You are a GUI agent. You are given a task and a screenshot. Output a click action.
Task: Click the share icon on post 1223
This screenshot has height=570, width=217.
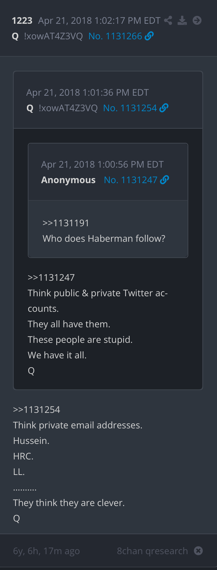coord(168,20)
